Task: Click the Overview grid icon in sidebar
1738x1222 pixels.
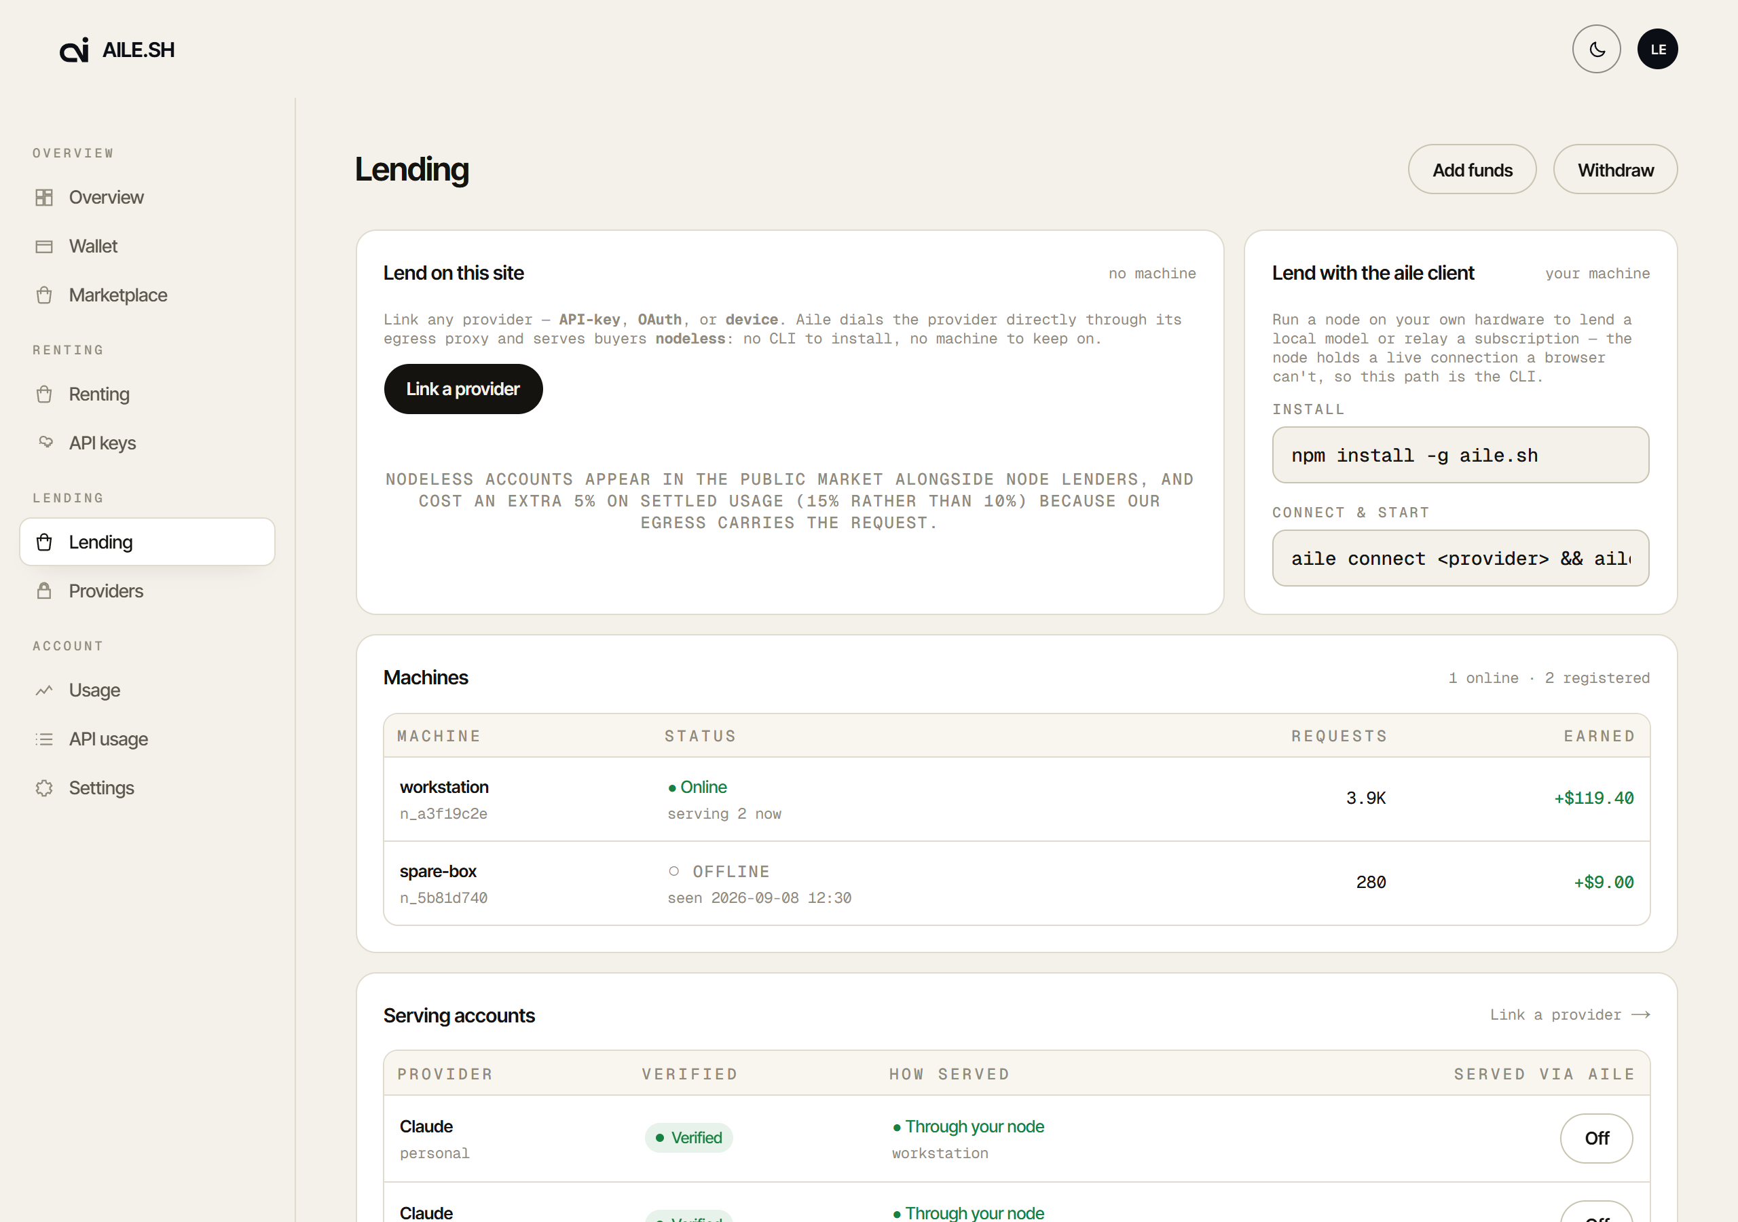Action: click(x=44, y=198)
